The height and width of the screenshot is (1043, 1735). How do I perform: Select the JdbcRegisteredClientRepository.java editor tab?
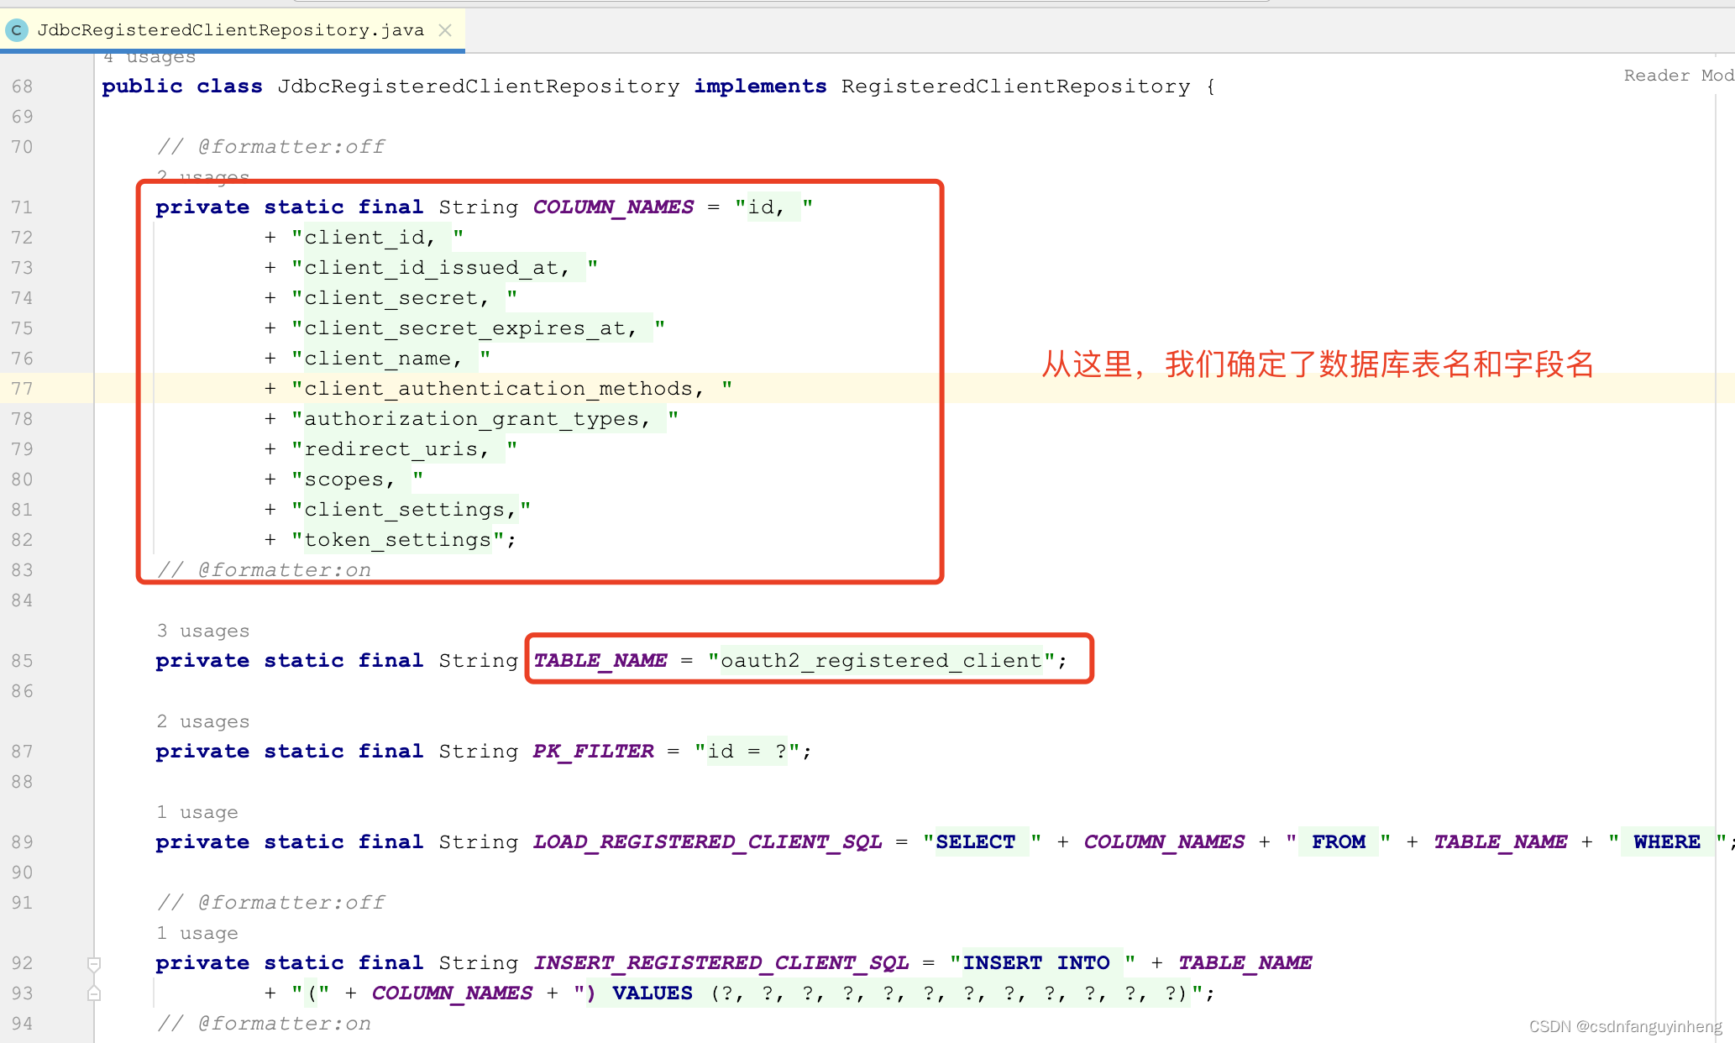[x=230, y=30]
